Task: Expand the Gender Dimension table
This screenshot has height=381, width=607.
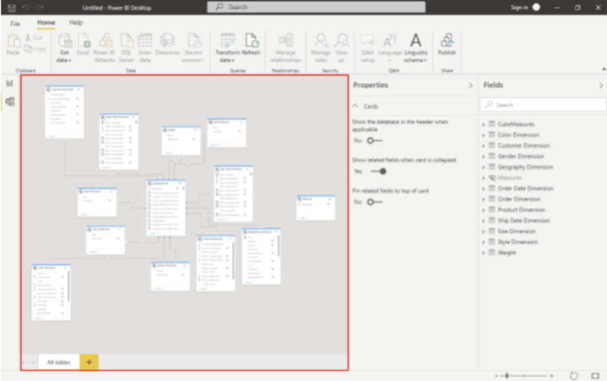Action: tap(483, 156)
